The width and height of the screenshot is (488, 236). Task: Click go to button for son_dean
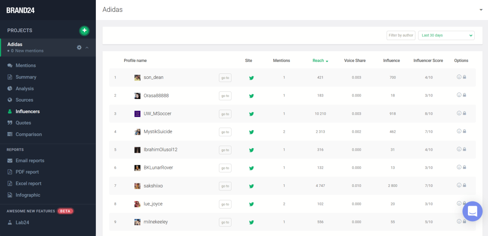(225, 78)
